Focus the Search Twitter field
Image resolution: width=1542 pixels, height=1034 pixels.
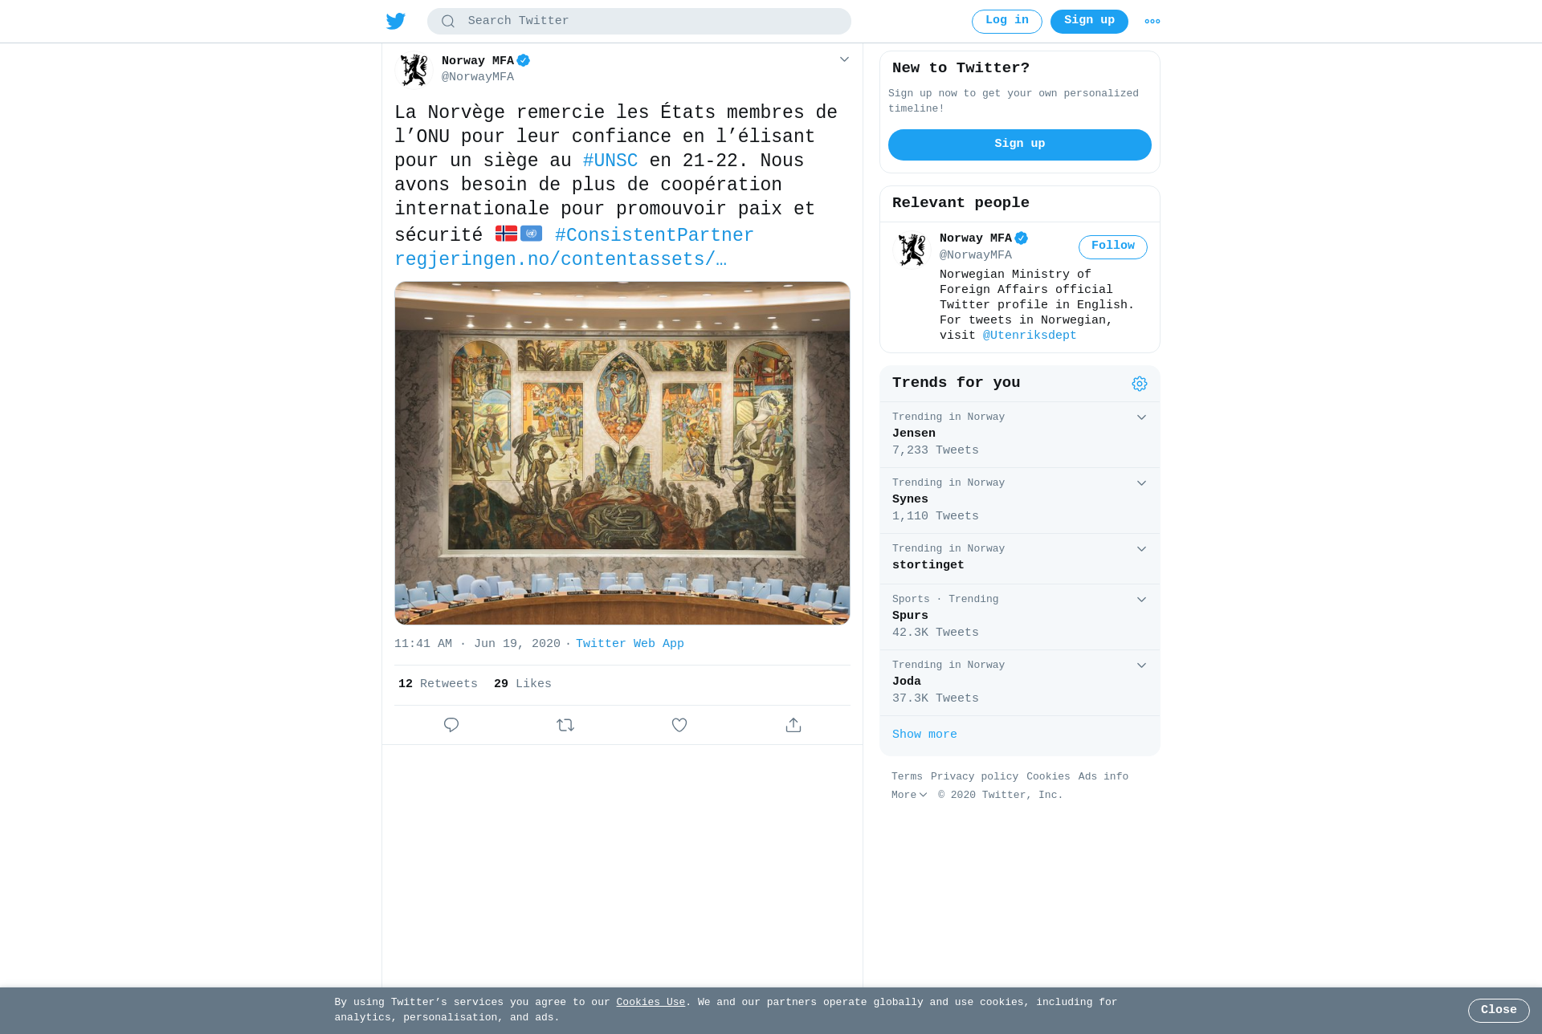(x=639, y=21)
